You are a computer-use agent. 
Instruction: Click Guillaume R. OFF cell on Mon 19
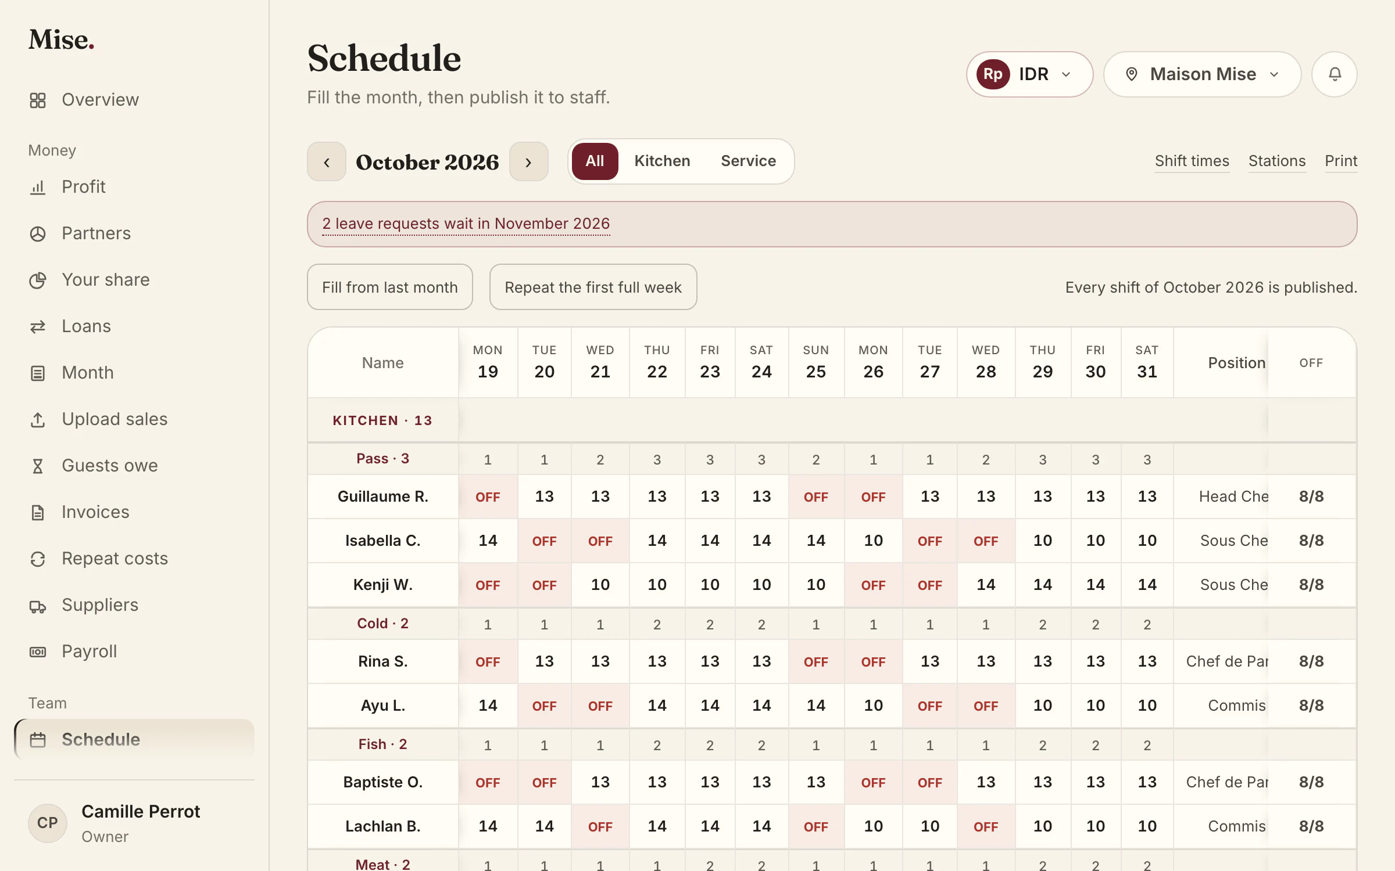coord(487,496)
